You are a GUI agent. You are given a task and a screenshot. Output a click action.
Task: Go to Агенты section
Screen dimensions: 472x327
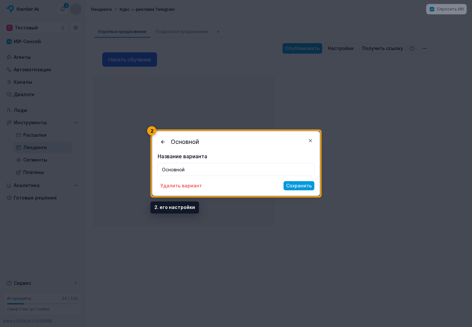(42, 57)
